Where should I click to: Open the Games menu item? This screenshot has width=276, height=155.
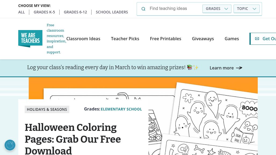(232, 39)
